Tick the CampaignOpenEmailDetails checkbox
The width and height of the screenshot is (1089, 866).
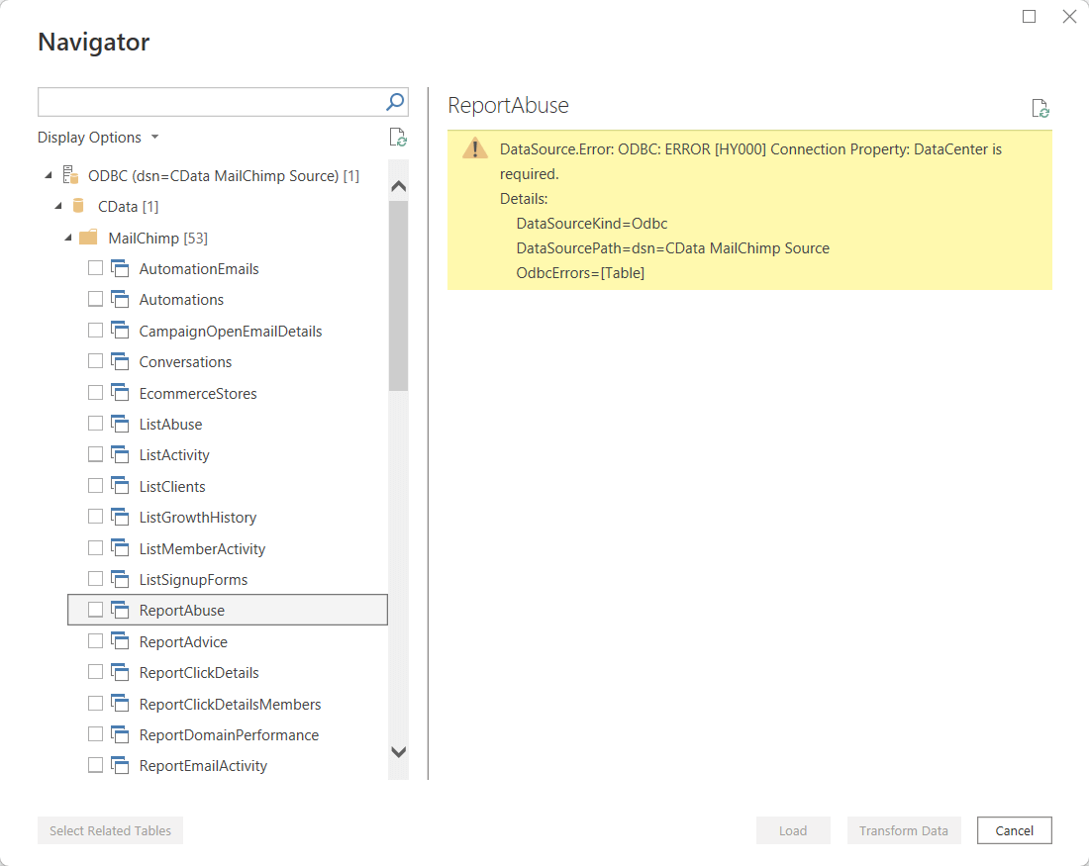tap(95, 330)
